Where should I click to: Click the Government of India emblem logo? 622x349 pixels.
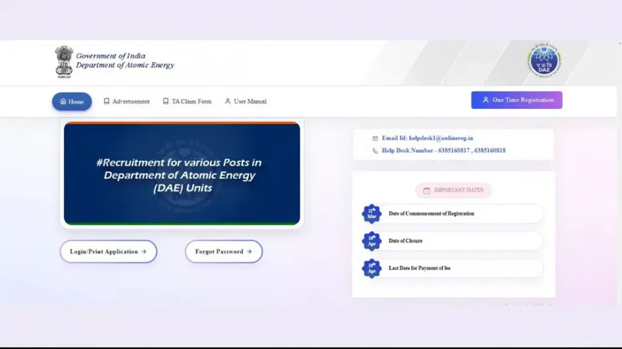tap(64, 62)
